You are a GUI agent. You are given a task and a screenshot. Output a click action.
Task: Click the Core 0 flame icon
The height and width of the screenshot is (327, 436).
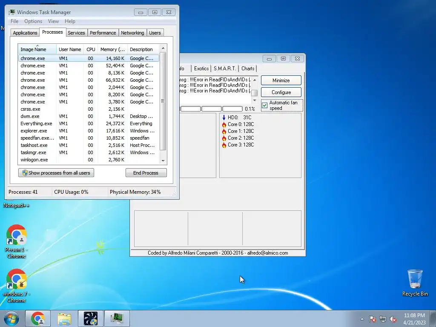[x=224, y=125]
